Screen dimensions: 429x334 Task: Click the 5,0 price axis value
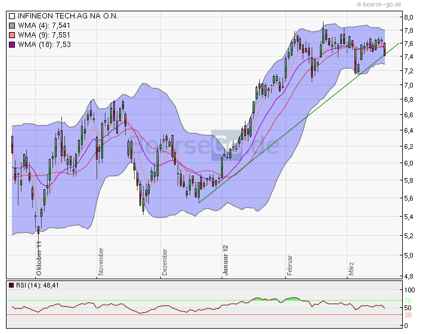pos(409,255)
